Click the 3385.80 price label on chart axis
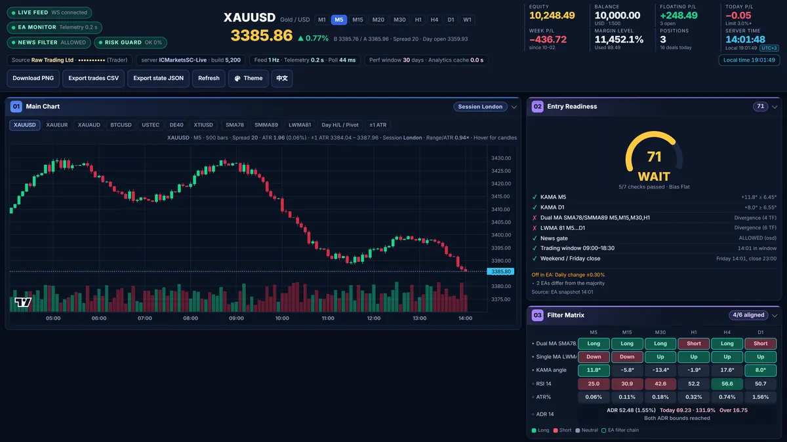Screen dimensions: 787x442 501,271
